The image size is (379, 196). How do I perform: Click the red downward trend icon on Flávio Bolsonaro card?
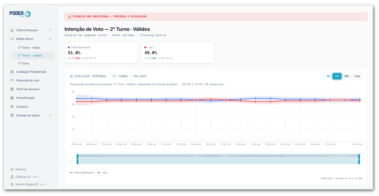[x=69, y=58]
